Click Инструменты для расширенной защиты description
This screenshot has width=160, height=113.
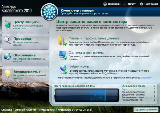pyautogui.click(x=30, y=77)
